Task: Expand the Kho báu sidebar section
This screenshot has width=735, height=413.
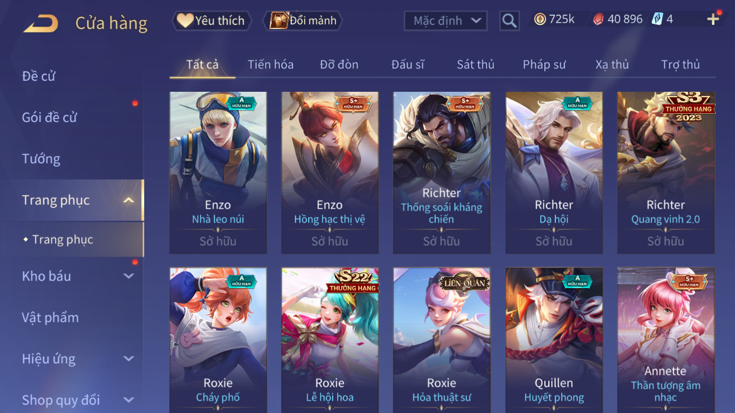Action: pos(129,276)
